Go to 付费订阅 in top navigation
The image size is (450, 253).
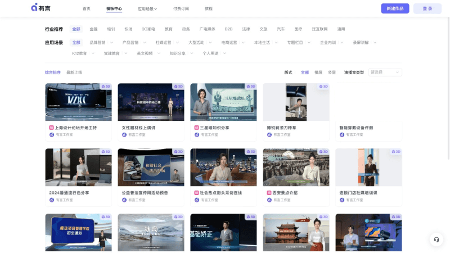(x=181, y=8)
